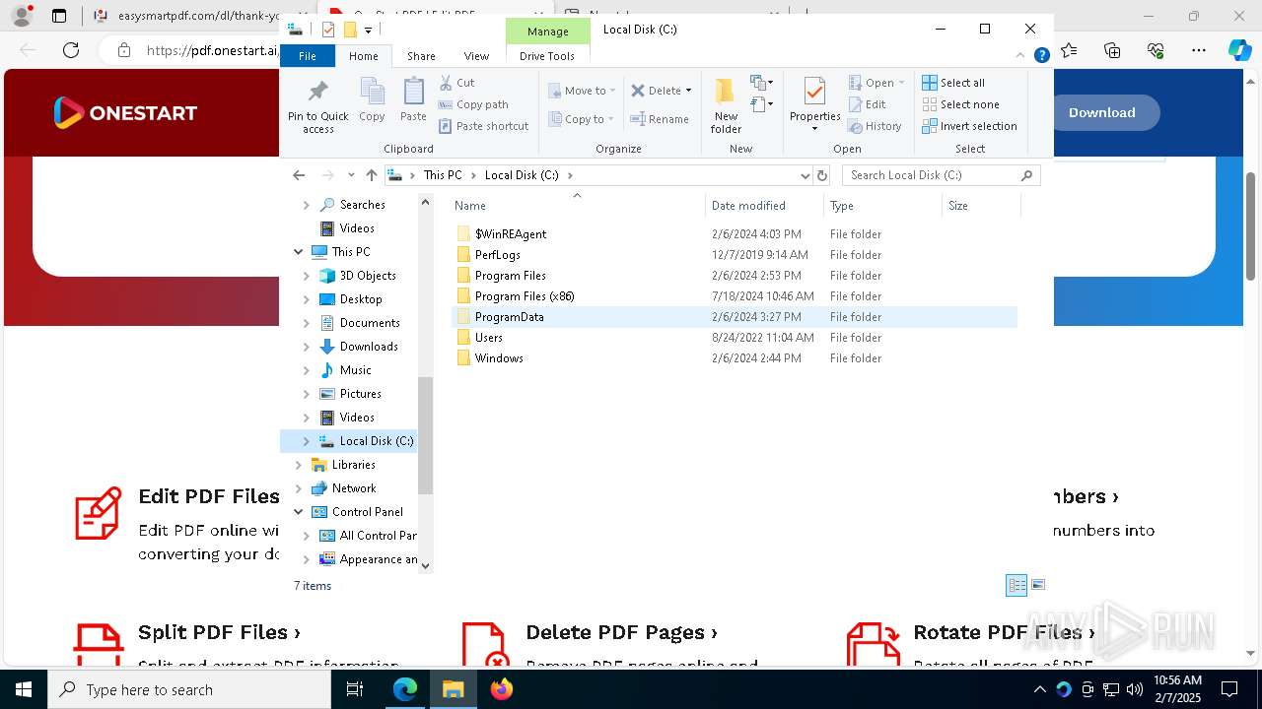Select the Users folder row
This screenshot has width=1262, height=709.
point(734,338)
